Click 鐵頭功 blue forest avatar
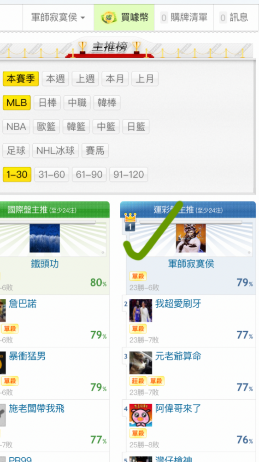 coord(45,238)
